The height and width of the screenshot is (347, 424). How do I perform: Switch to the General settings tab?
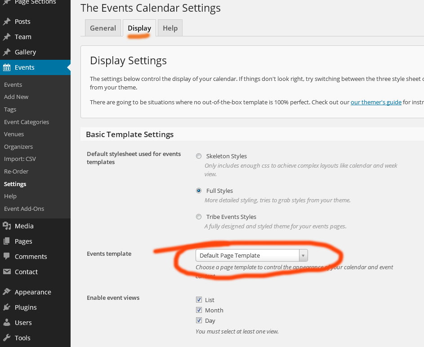pos(103,28)
